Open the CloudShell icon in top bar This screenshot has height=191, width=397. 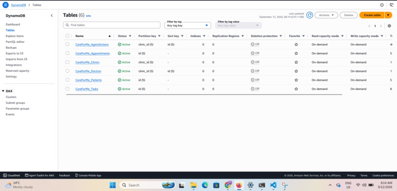pyautogui.click(x=392, y=5)
